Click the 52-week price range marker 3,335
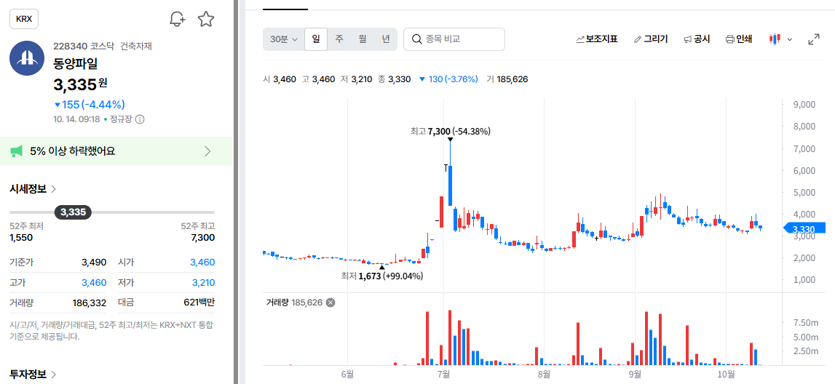The height and width of the screenshot is (384, 835). (x=73, y=213)
